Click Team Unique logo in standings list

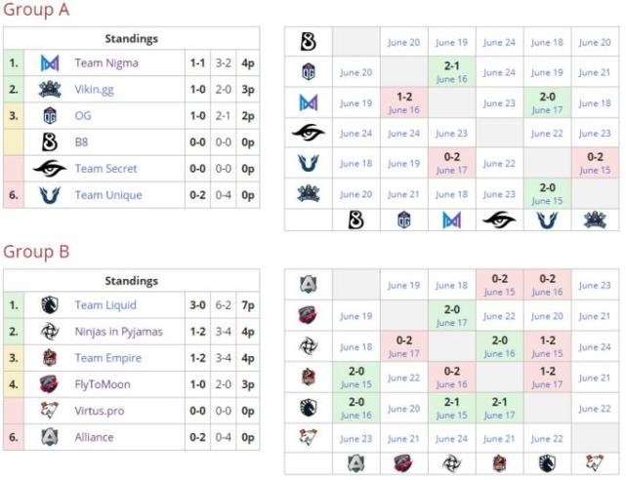click(50, 195)
